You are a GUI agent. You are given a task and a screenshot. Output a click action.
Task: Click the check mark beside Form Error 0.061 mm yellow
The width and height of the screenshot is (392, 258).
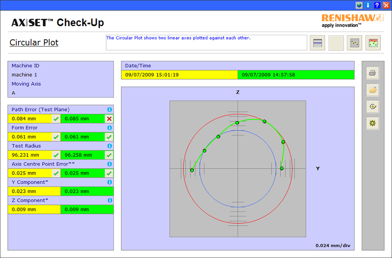click(56, 137)
